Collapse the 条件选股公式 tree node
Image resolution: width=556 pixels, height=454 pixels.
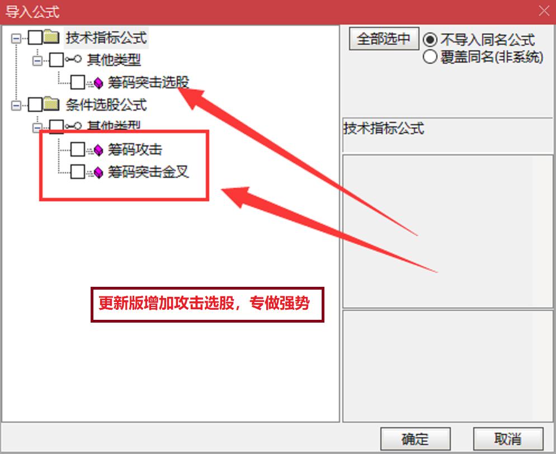(16, 105)
